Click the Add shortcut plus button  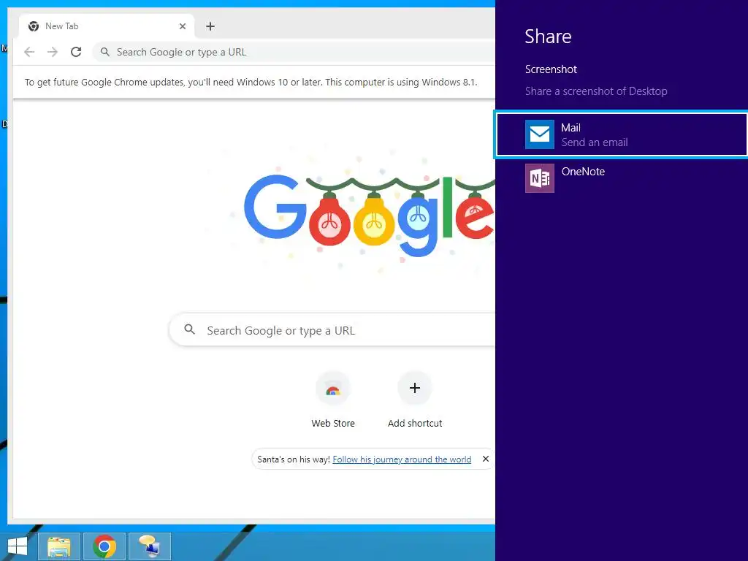point(415,388)
